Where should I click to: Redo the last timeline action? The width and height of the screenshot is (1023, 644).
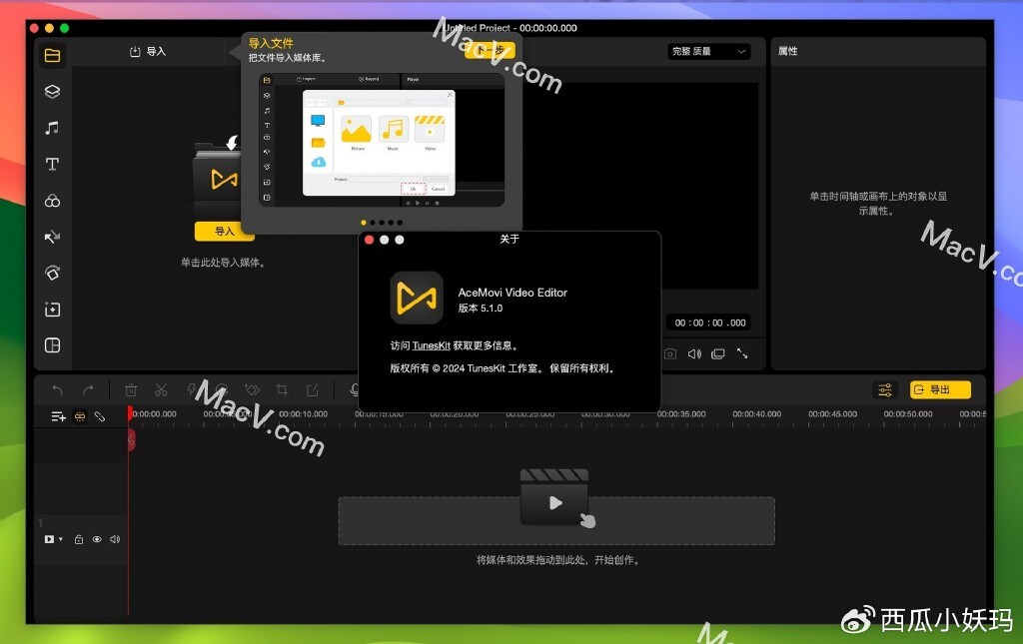click(x=88, y=389)
